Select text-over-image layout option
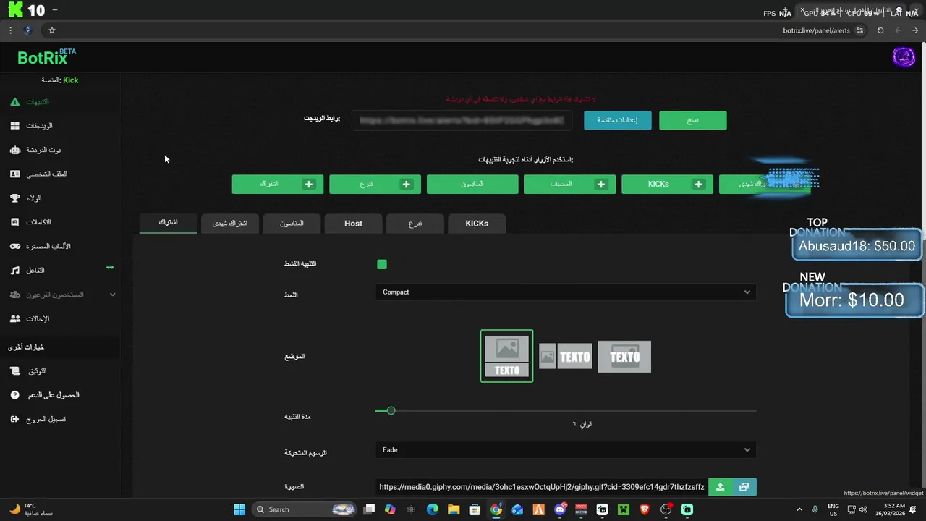The height and width of the screenshot is (521, 926). (x=624, y=357)
